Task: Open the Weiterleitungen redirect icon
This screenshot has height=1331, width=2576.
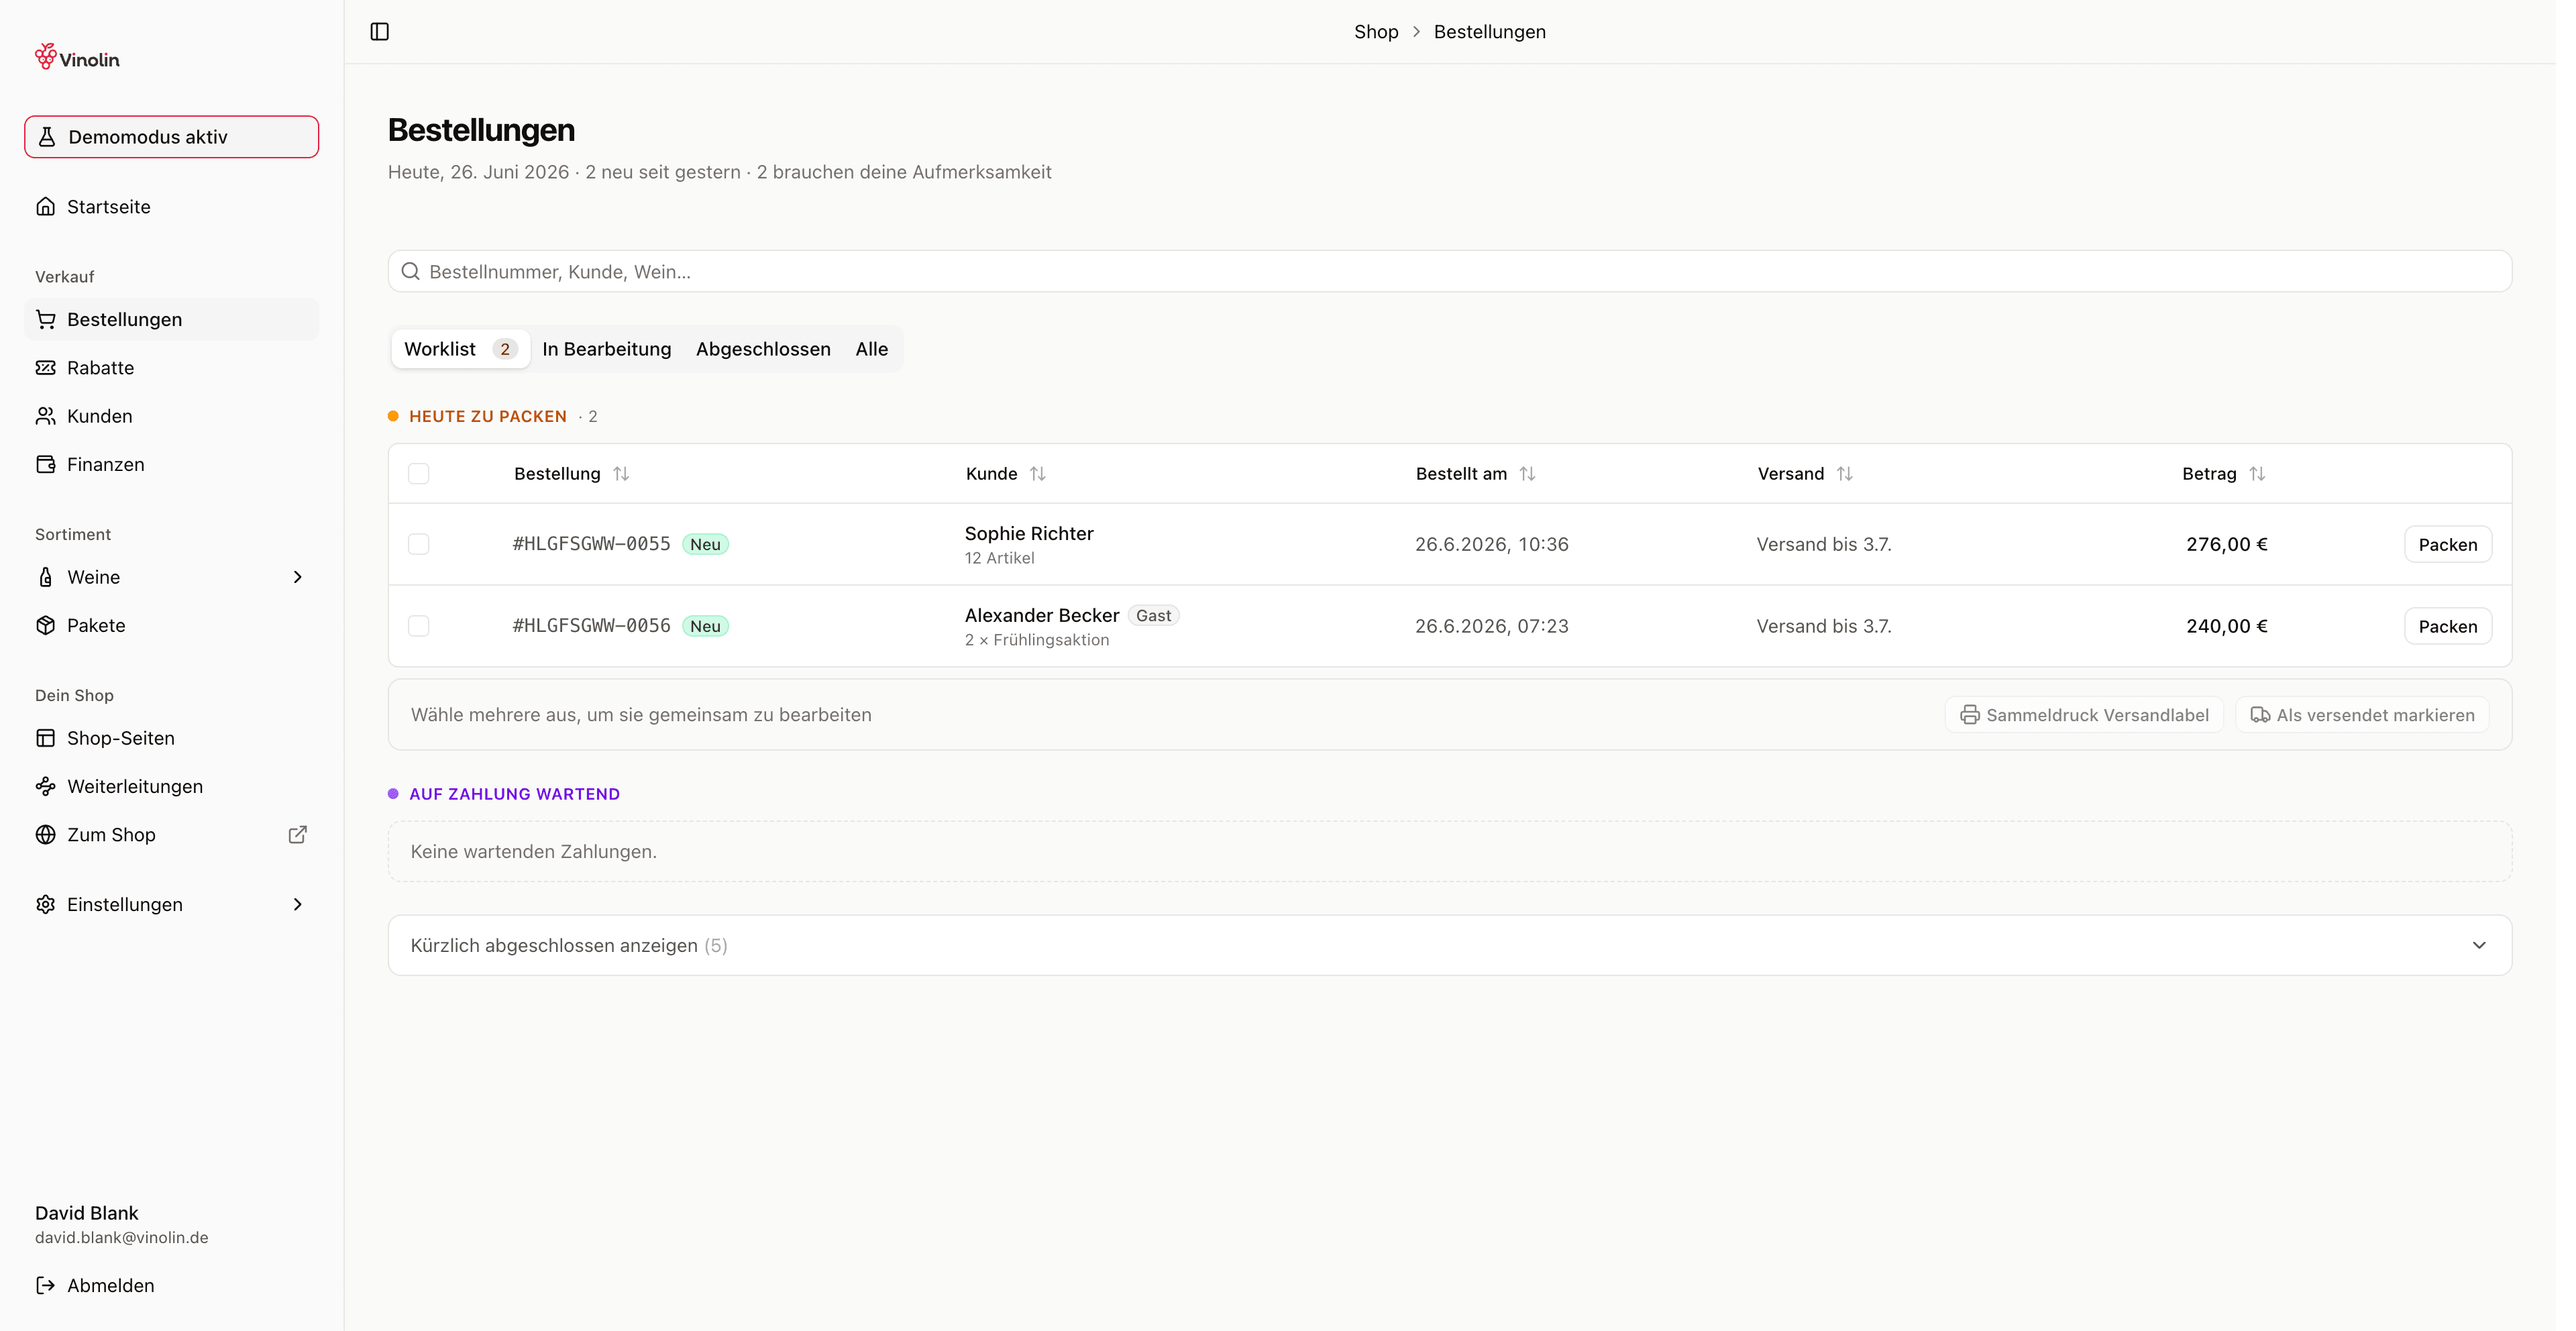Action: [x=46, y=786]
